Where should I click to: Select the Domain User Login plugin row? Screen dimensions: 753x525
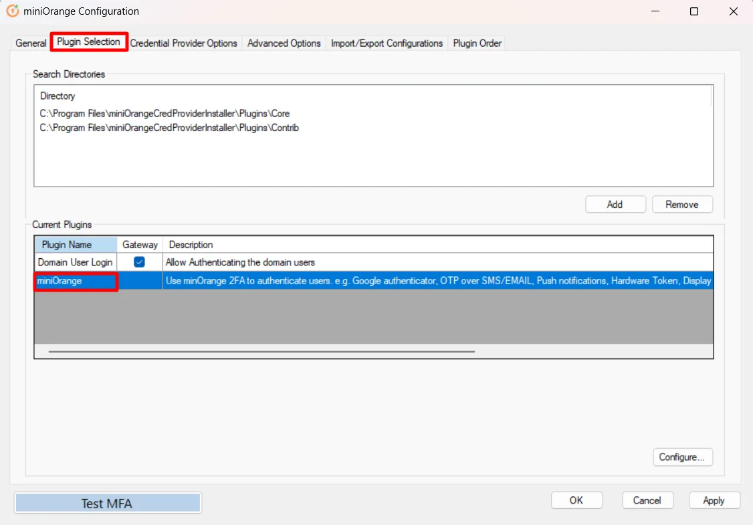(76, 262)
